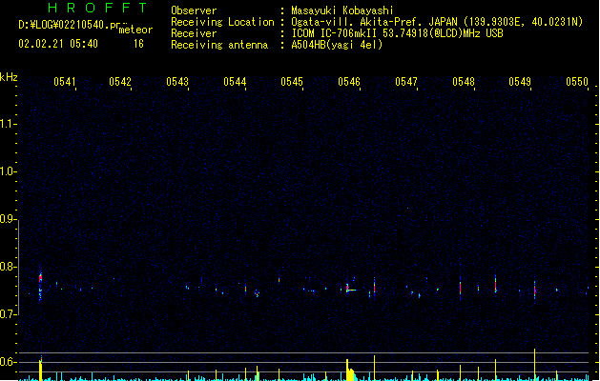
Task: Click the 0545 time marker
Action: 292,82
